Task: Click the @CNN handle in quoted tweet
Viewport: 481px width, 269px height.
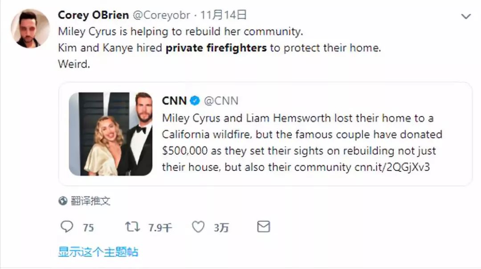Action: coord(221,101)
